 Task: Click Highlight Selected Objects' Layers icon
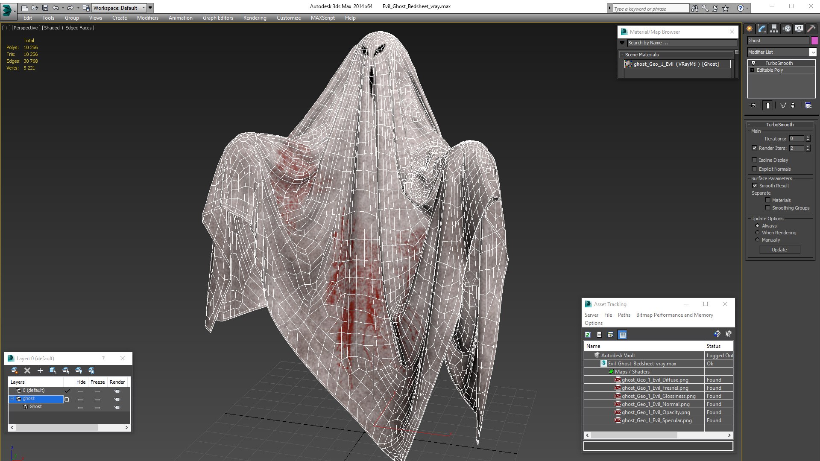pos(66,371)
